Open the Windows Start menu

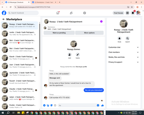[3, 113]
